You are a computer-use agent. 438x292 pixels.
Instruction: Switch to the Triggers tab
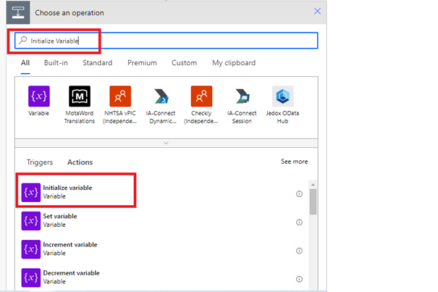click(40, 162)
